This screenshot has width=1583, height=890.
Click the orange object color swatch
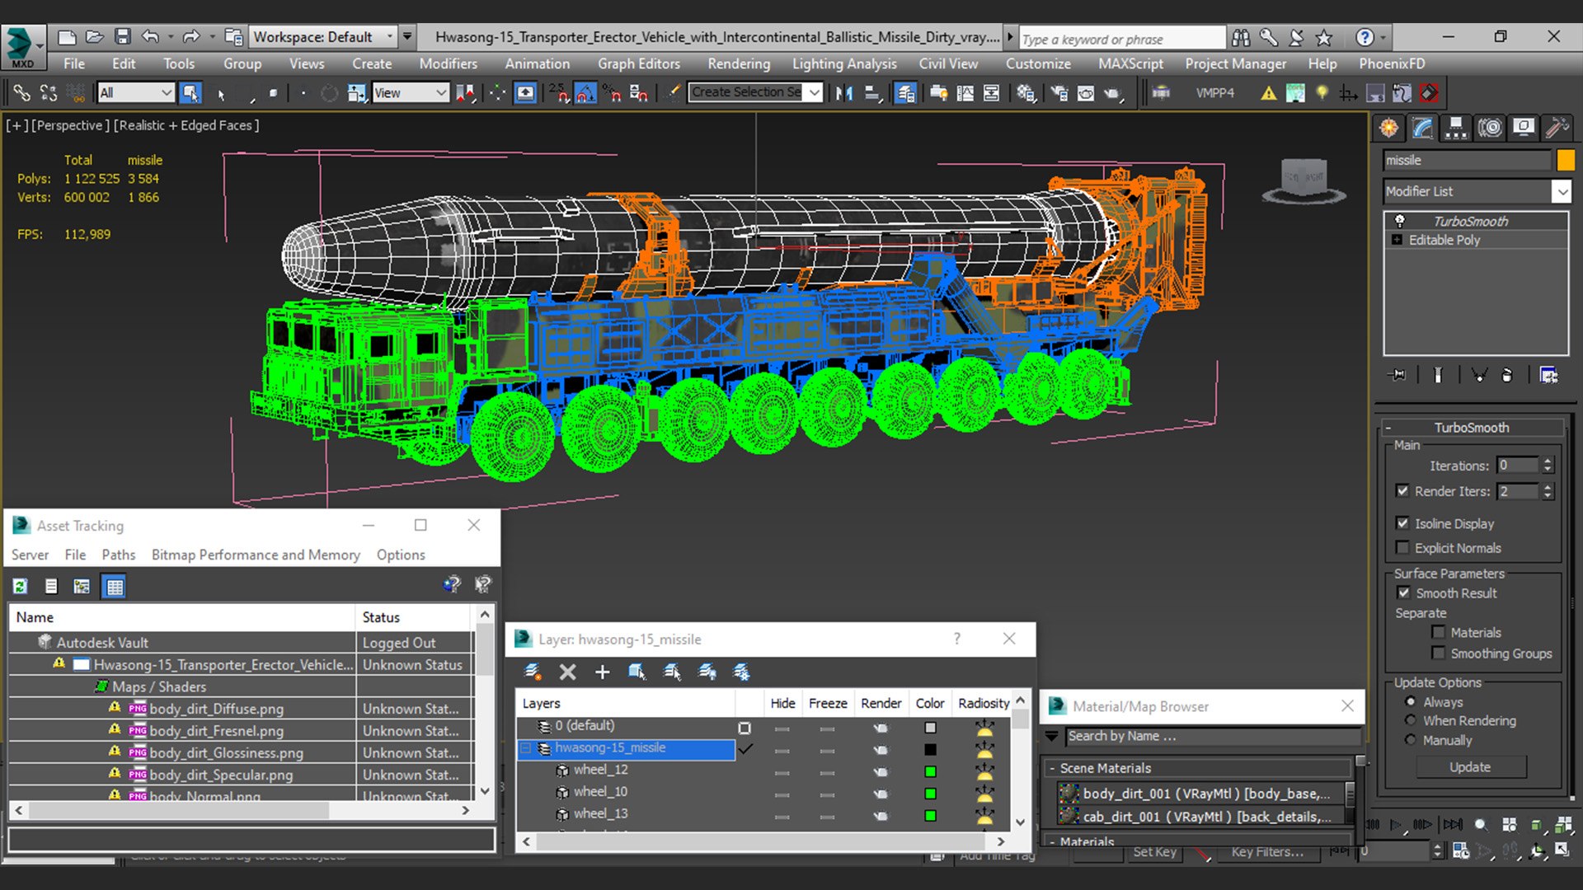click(1566, 161)
